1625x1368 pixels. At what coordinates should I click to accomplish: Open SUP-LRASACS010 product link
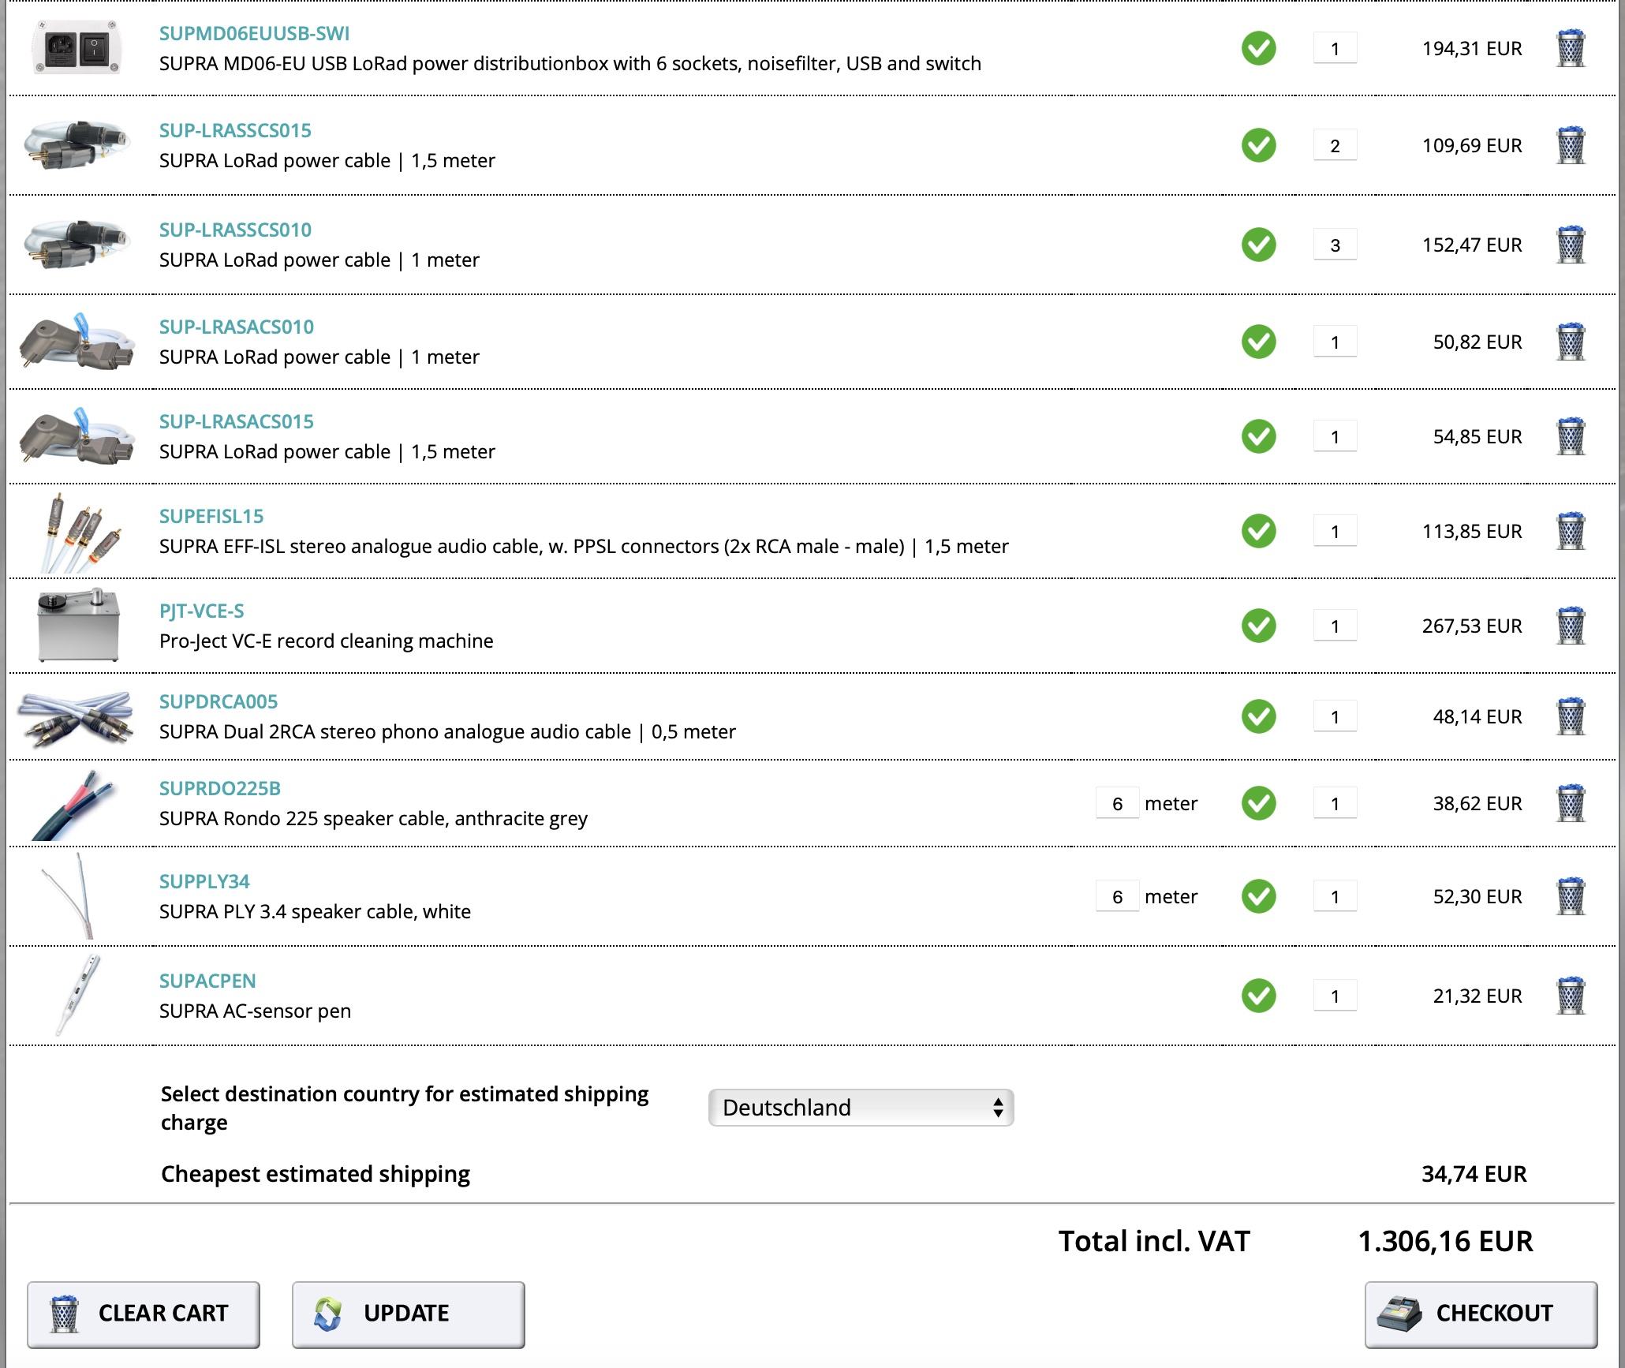[237, 327]
